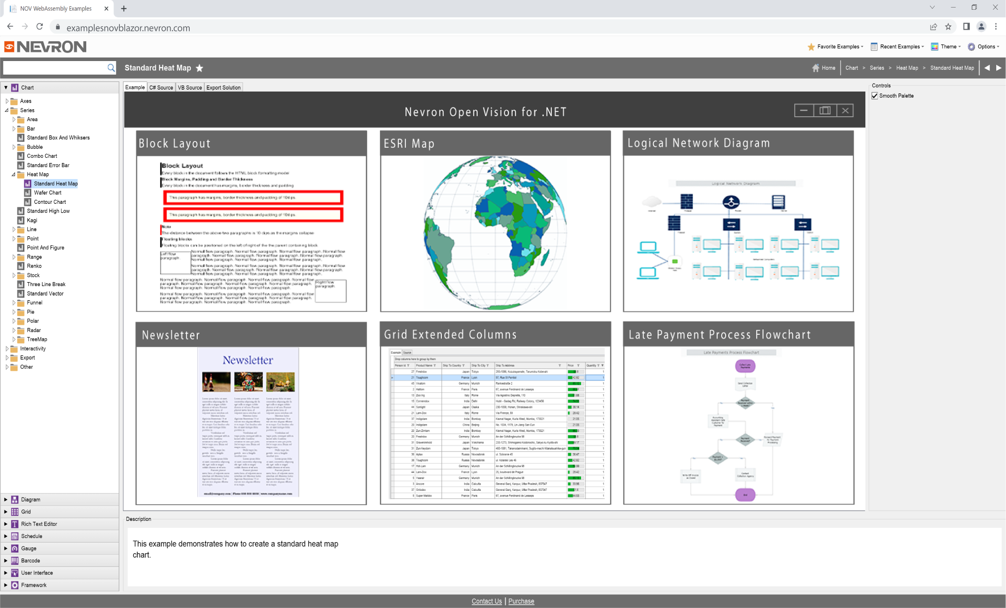1006x608 pixels.
Task: Click the Gauge panel icon
Action: coord(15,548)
